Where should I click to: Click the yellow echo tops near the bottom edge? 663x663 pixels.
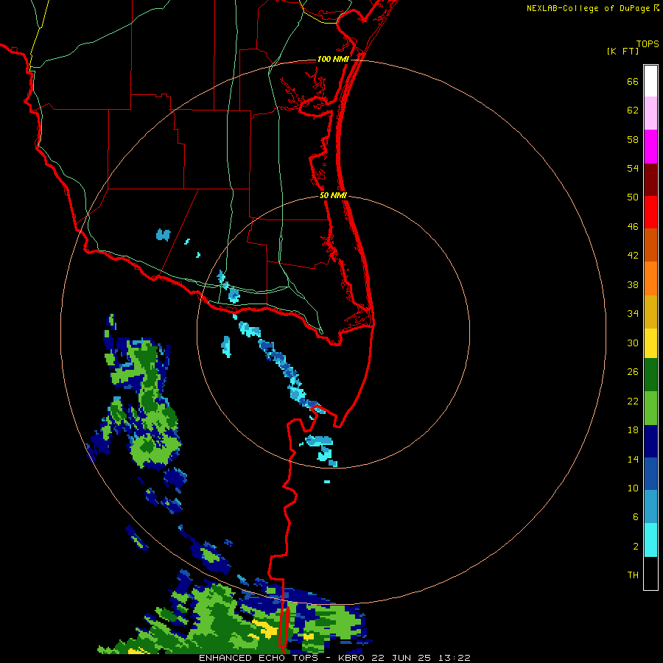coord(265,629)
